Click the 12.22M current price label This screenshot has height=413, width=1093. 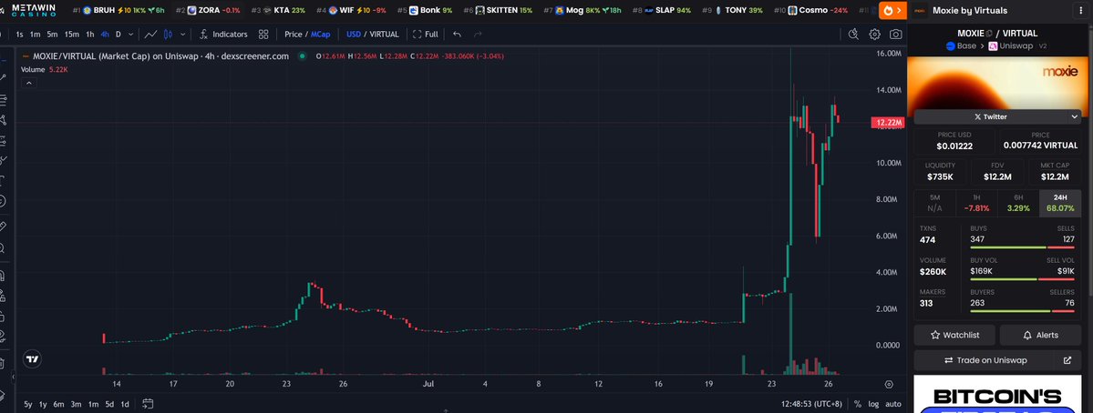point(887,123)
